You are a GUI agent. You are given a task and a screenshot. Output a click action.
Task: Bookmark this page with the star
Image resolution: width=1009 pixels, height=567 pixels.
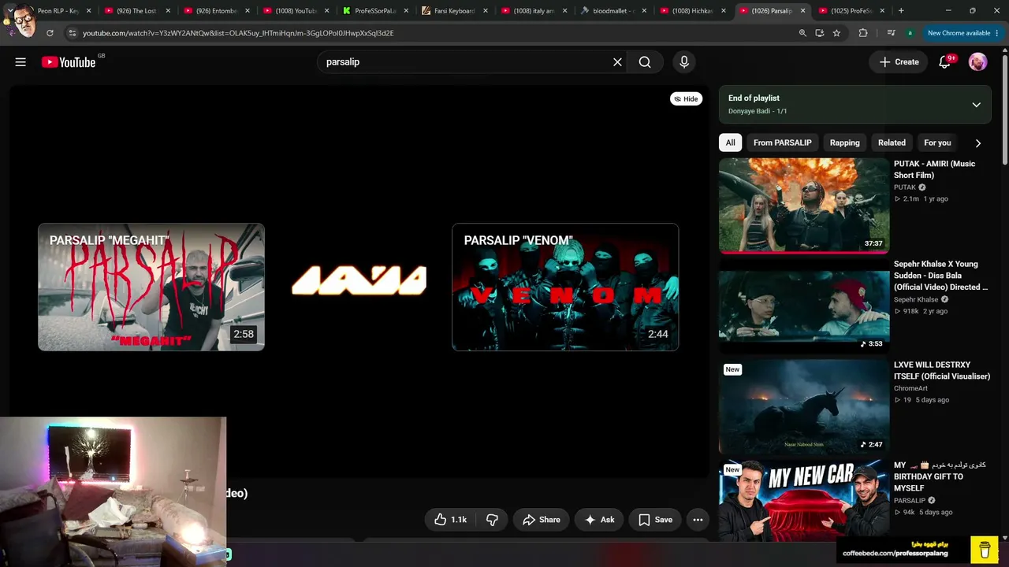click(x=836, y=33)
